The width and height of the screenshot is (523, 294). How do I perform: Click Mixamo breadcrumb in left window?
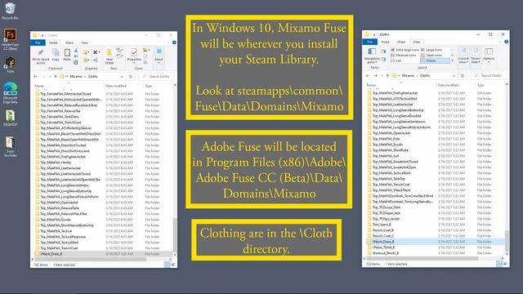76,77
